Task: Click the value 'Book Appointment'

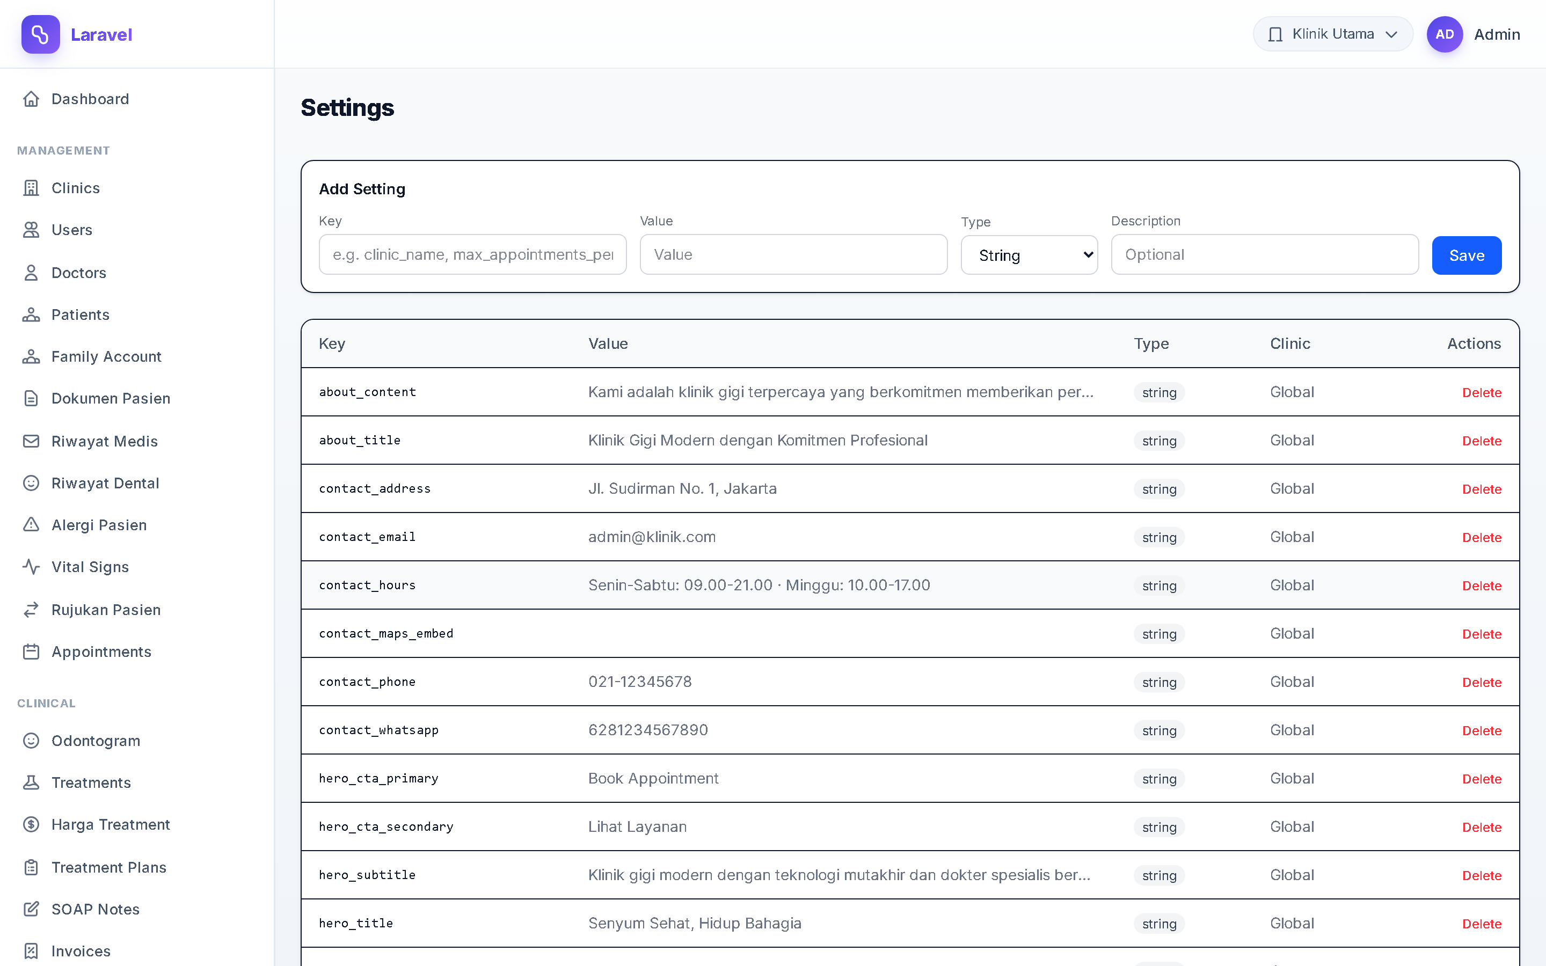Action: (653, 779)
